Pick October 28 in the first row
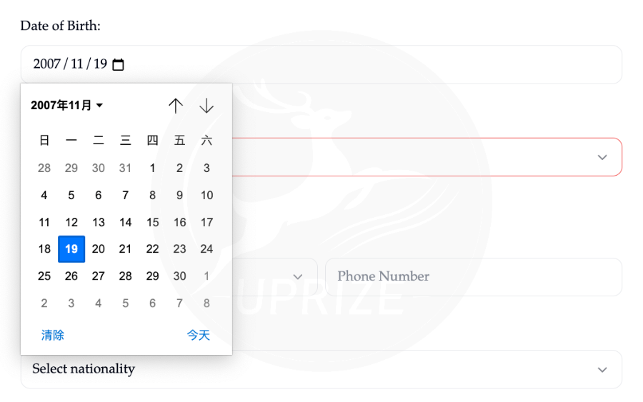 tap(44, 169)
